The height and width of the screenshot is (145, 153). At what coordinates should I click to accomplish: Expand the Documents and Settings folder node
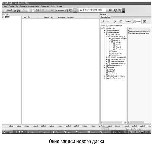click(109, 39)
